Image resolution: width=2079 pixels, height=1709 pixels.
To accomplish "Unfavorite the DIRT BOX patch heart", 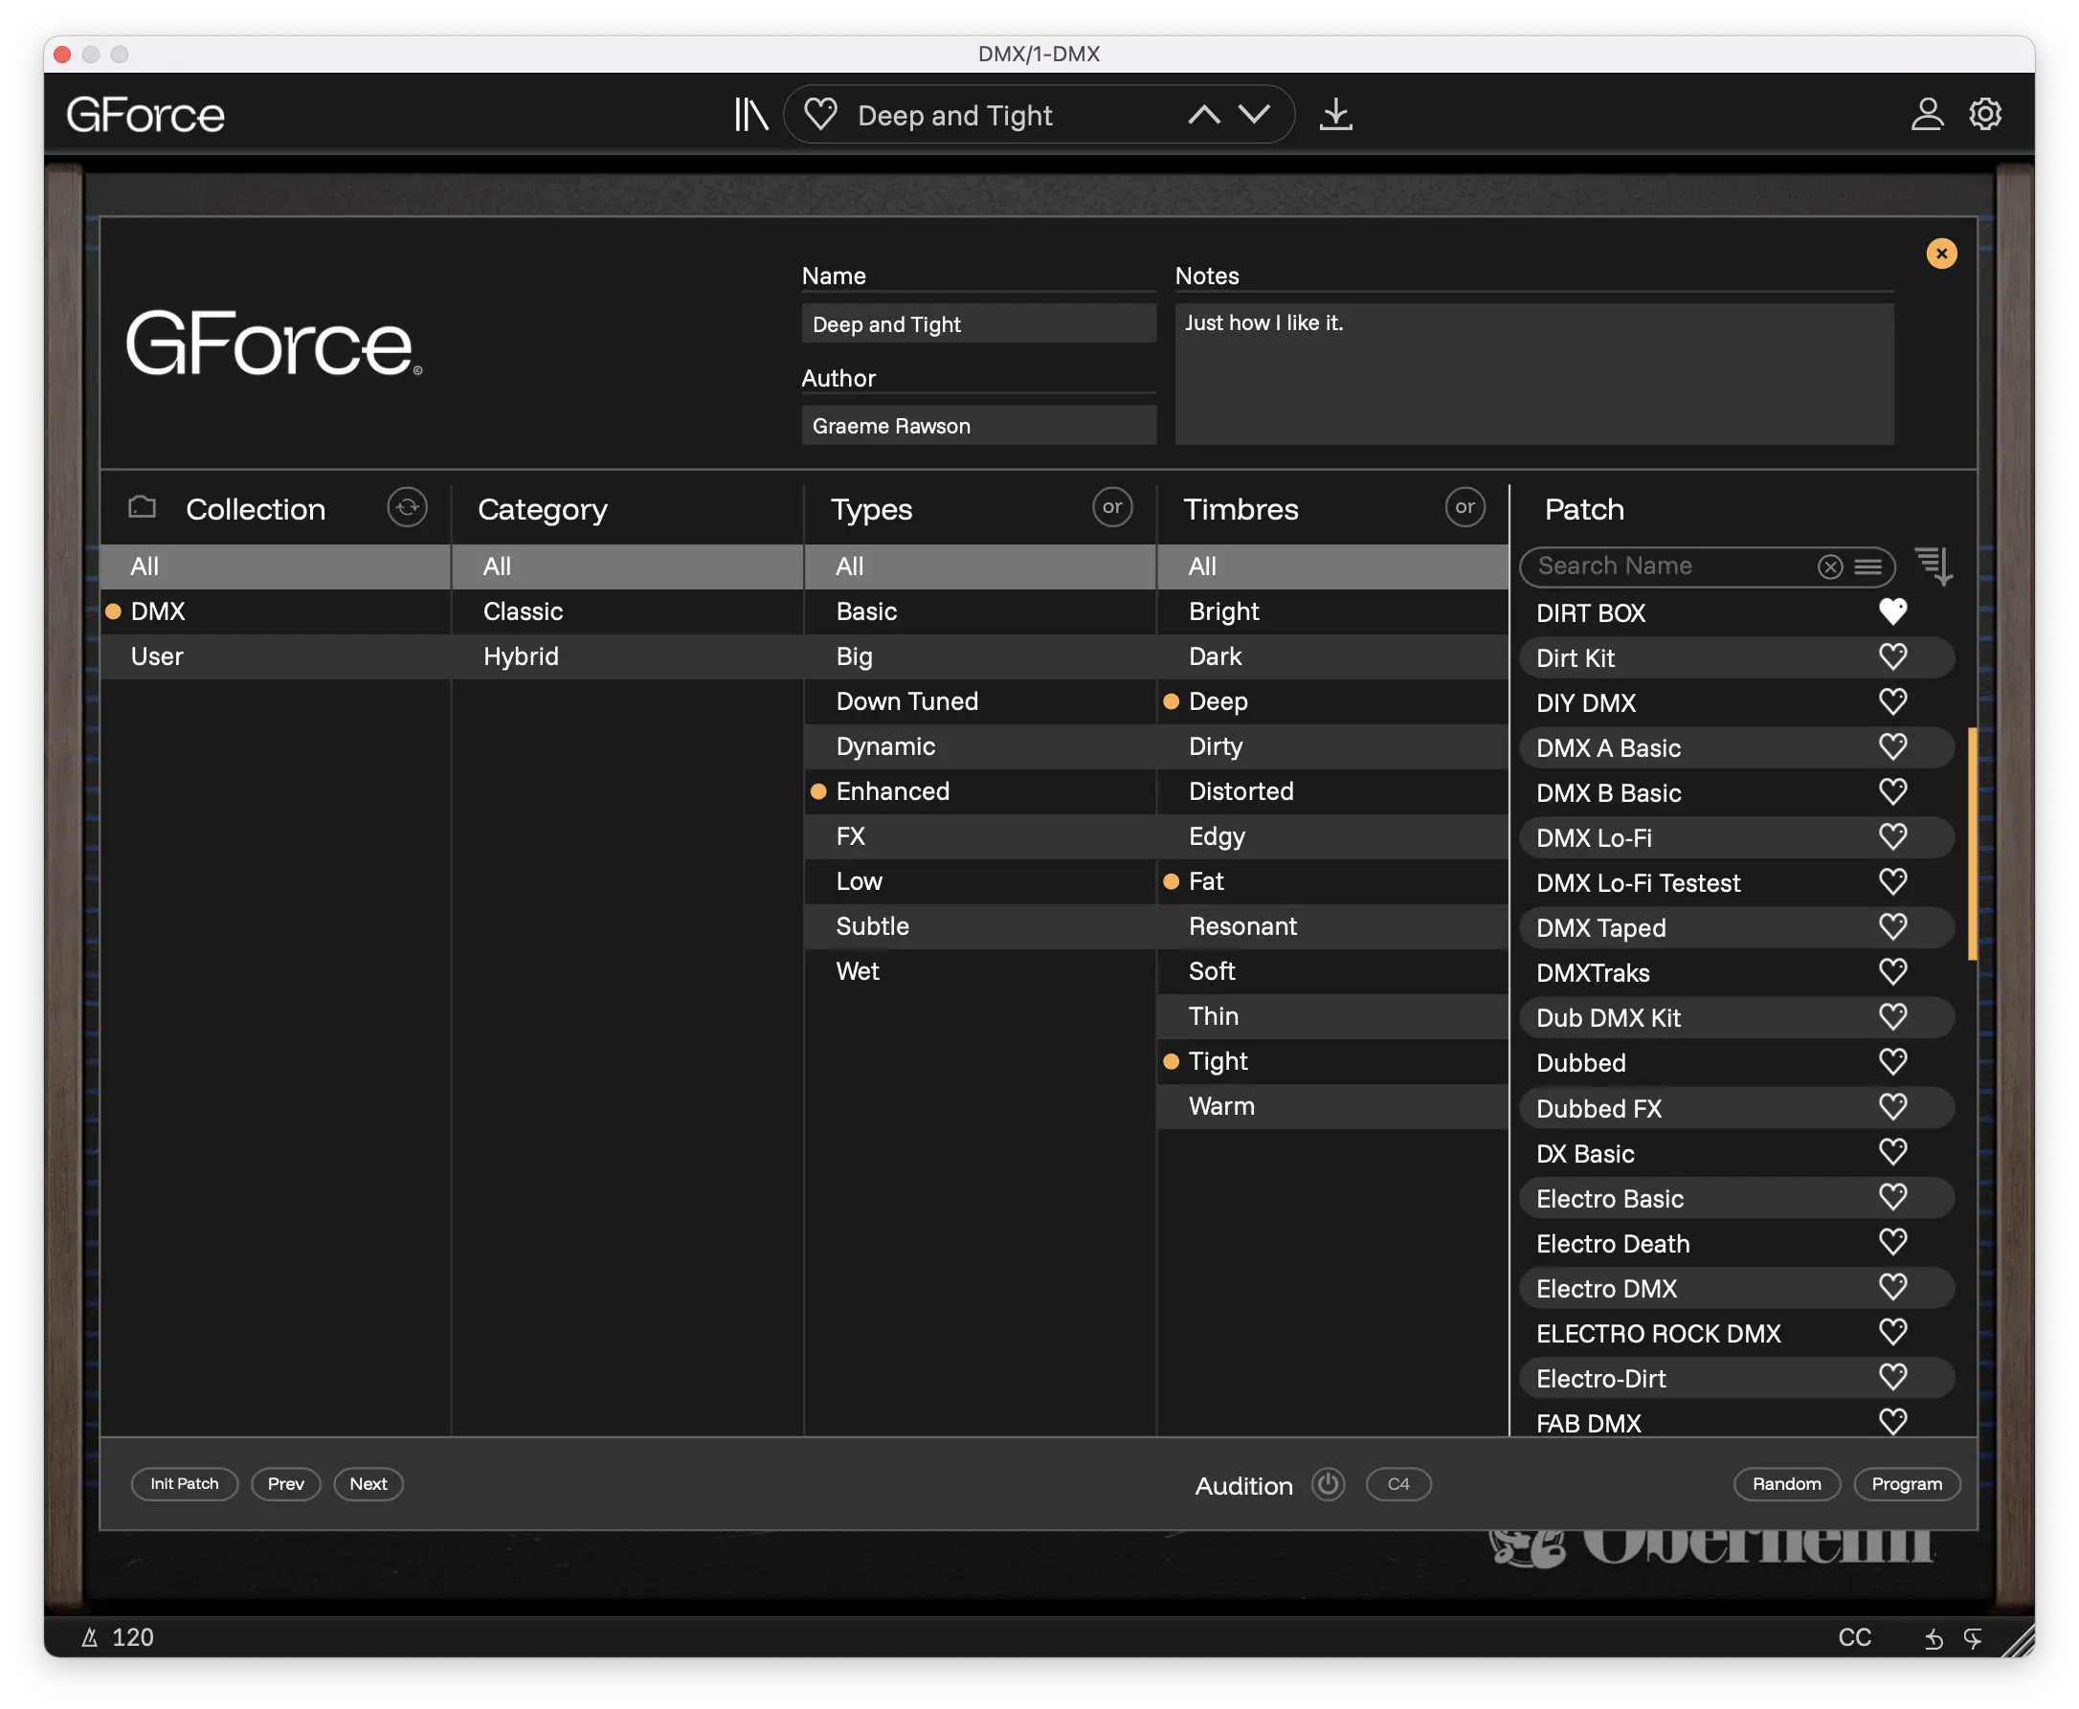I will click(x=1892, y=612).
